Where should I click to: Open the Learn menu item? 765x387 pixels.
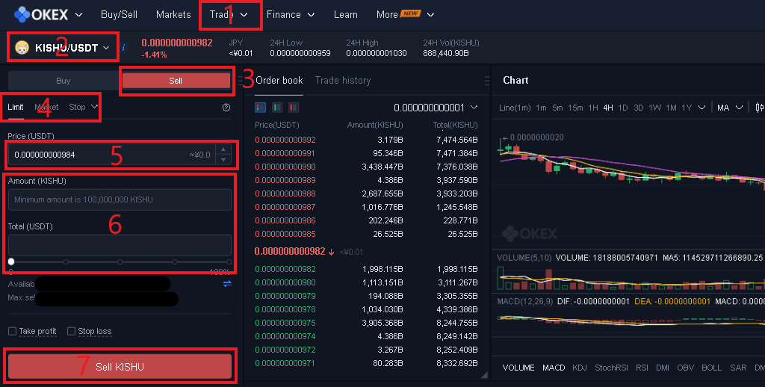345,15
